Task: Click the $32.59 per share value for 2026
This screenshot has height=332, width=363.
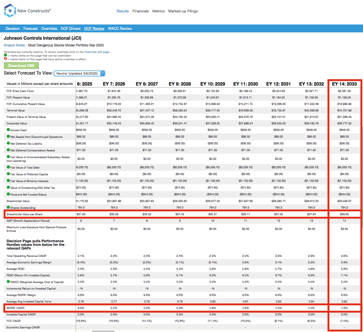Action: [x=114, y=214]
